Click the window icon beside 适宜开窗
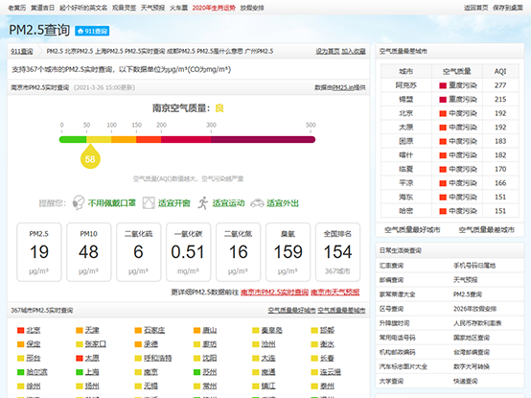This screenshot has width=531, height=398. 149,203
